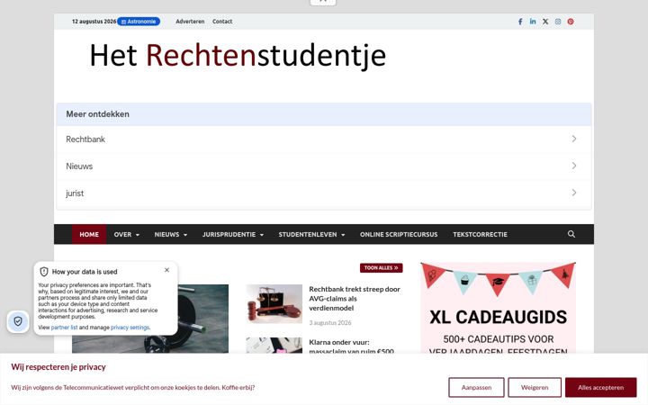Click the XL CADEAUGIDS advertisement banner
Image resolution: width=648 pixels, height=405 pixels.
[498, 308]
